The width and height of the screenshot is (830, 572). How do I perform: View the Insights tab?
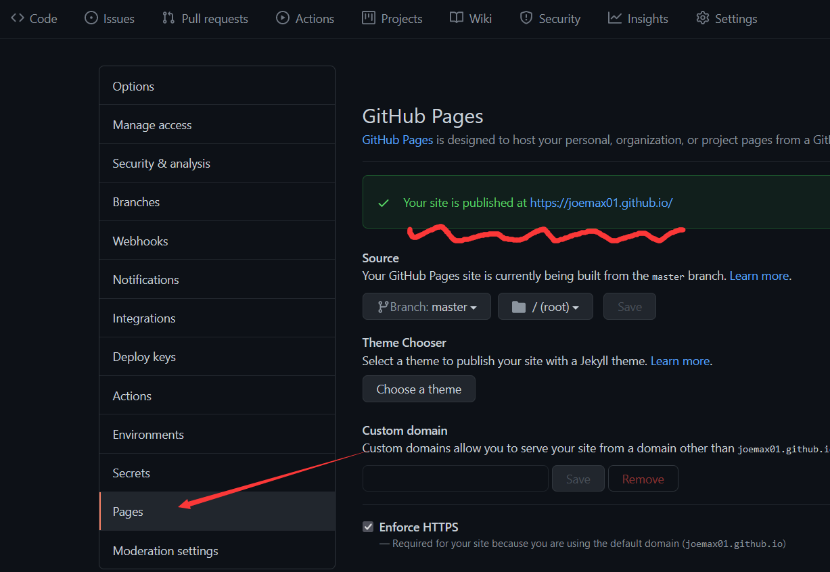(x=638, y=18)
